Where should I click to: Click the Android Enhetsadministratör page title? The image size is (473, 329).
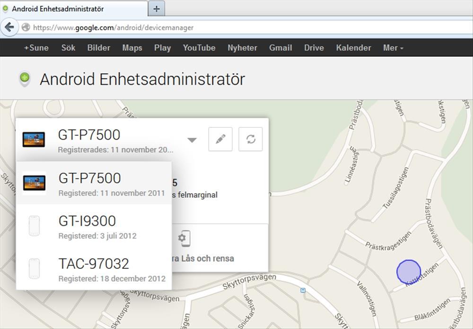pyautogui.click(x=142, y=79)
